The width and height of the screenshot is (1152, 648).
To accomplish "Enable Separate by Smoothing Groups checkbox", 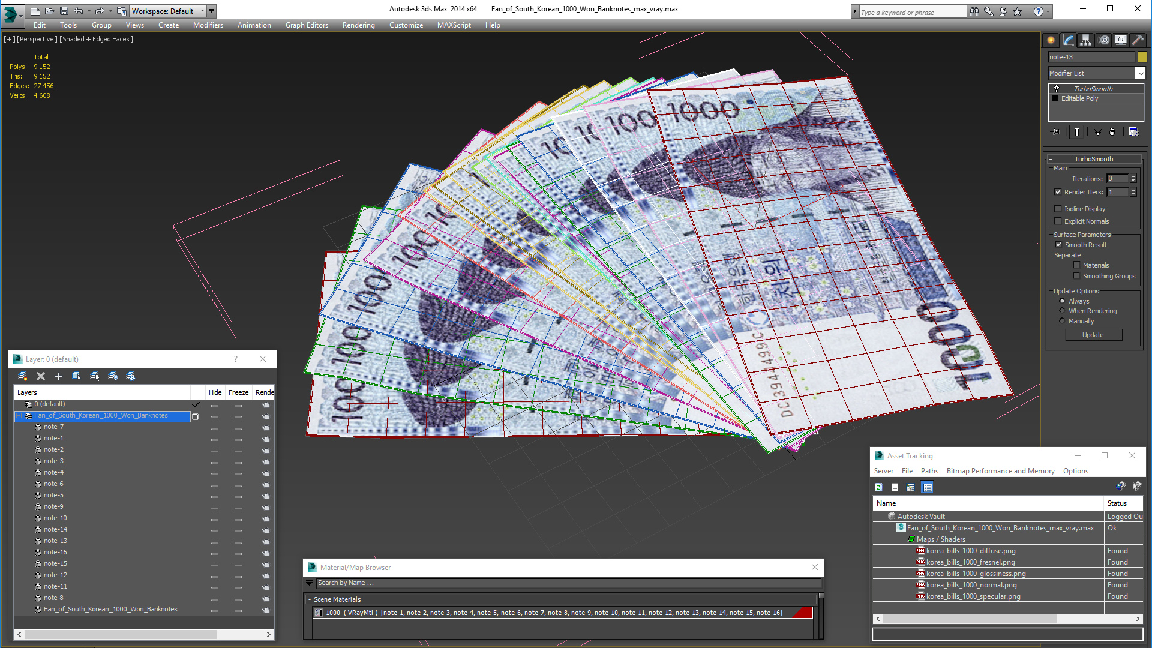I will tap(1077, 276).
